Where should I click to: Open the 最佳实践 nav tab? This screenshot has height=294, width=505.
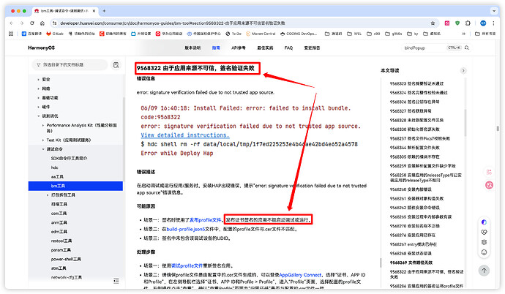tap(265, 48)
